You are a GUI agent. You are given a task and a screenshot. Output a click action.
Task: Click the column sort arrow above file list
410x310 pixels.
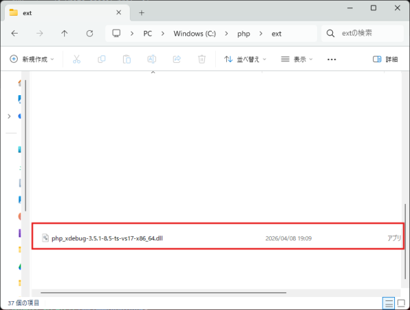[x=153, y=72]
